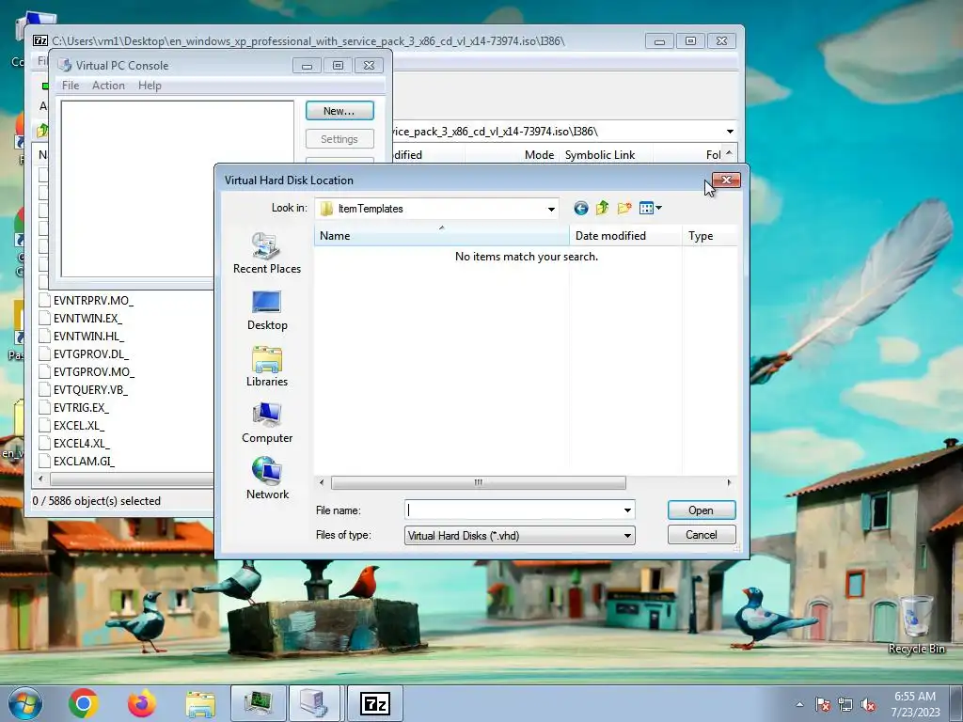963x722 pixels.
Task: Click the taskbar clock showing 6:55 AM
Action: pos(915,704)
